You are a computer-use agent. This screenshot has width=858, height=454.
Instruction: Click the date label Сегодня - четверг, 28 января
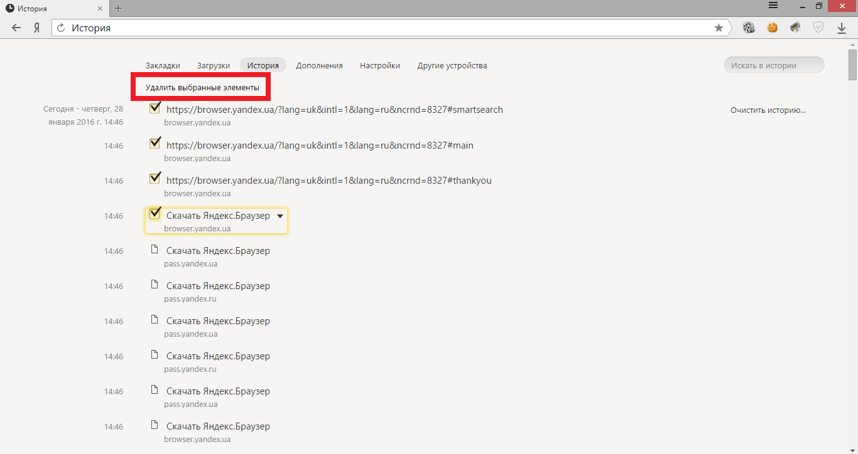click(83, 115)
